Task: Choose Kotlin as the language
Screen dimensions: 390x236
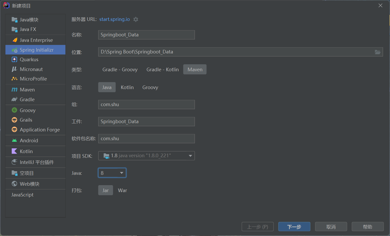Action: [x=127, y=87]
